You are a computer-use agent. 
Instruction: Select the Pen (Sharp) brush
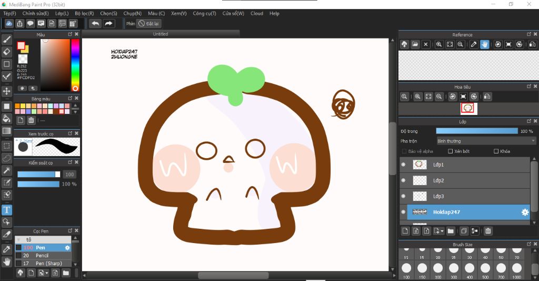43,263
